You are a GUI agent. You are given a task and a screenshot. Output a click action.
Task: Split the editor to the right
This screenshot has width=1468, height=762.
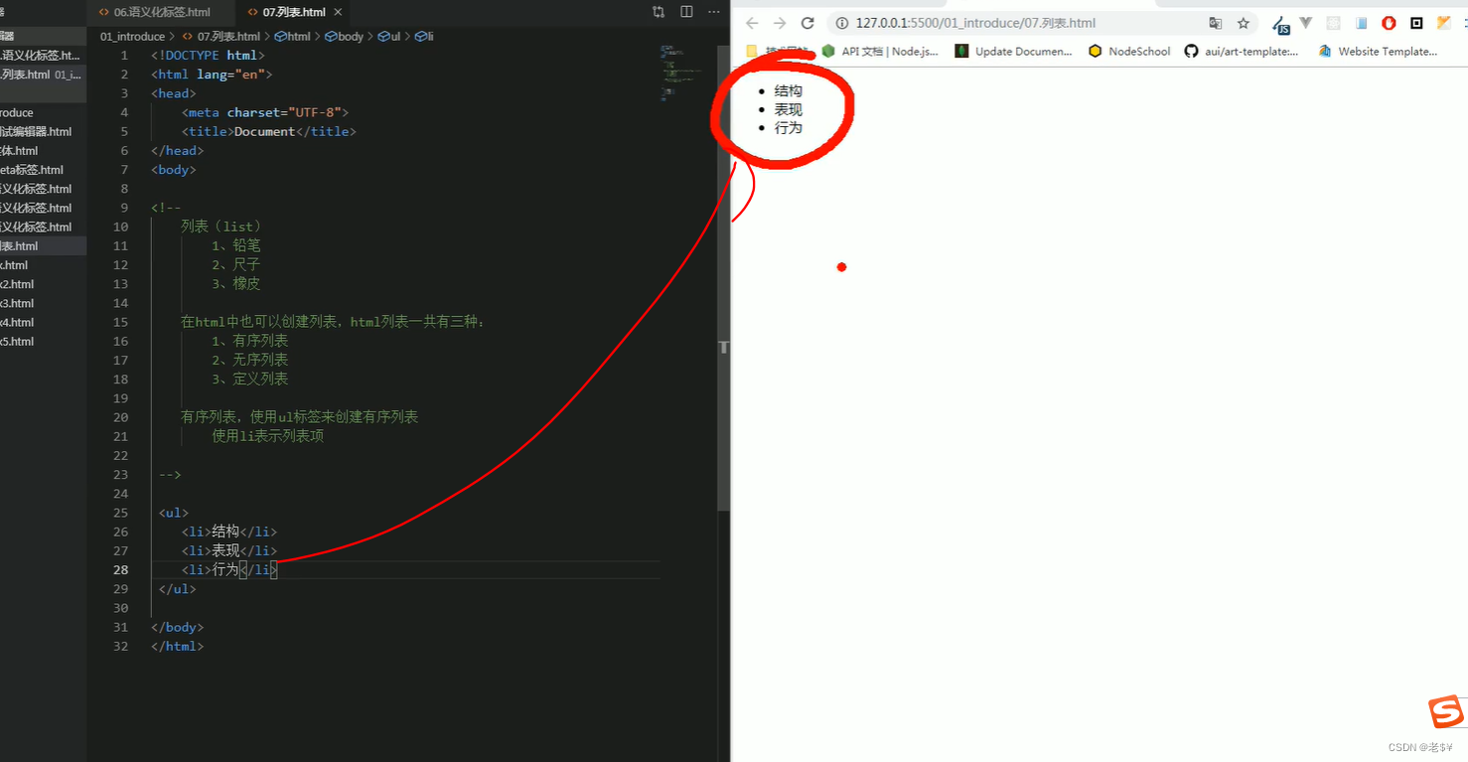pyautogui.click(x=686, y=12)
